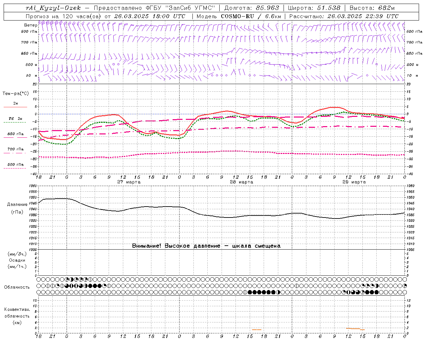
Task: Click the 'Ветер' wind panel label
Action: (30, 25)
